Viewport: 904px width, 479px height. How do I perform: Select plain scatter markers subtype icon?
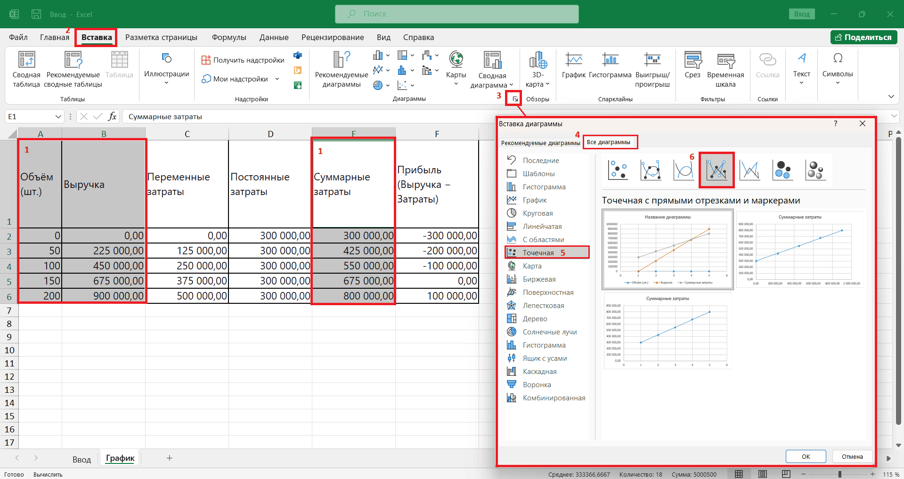coord(618,170)
